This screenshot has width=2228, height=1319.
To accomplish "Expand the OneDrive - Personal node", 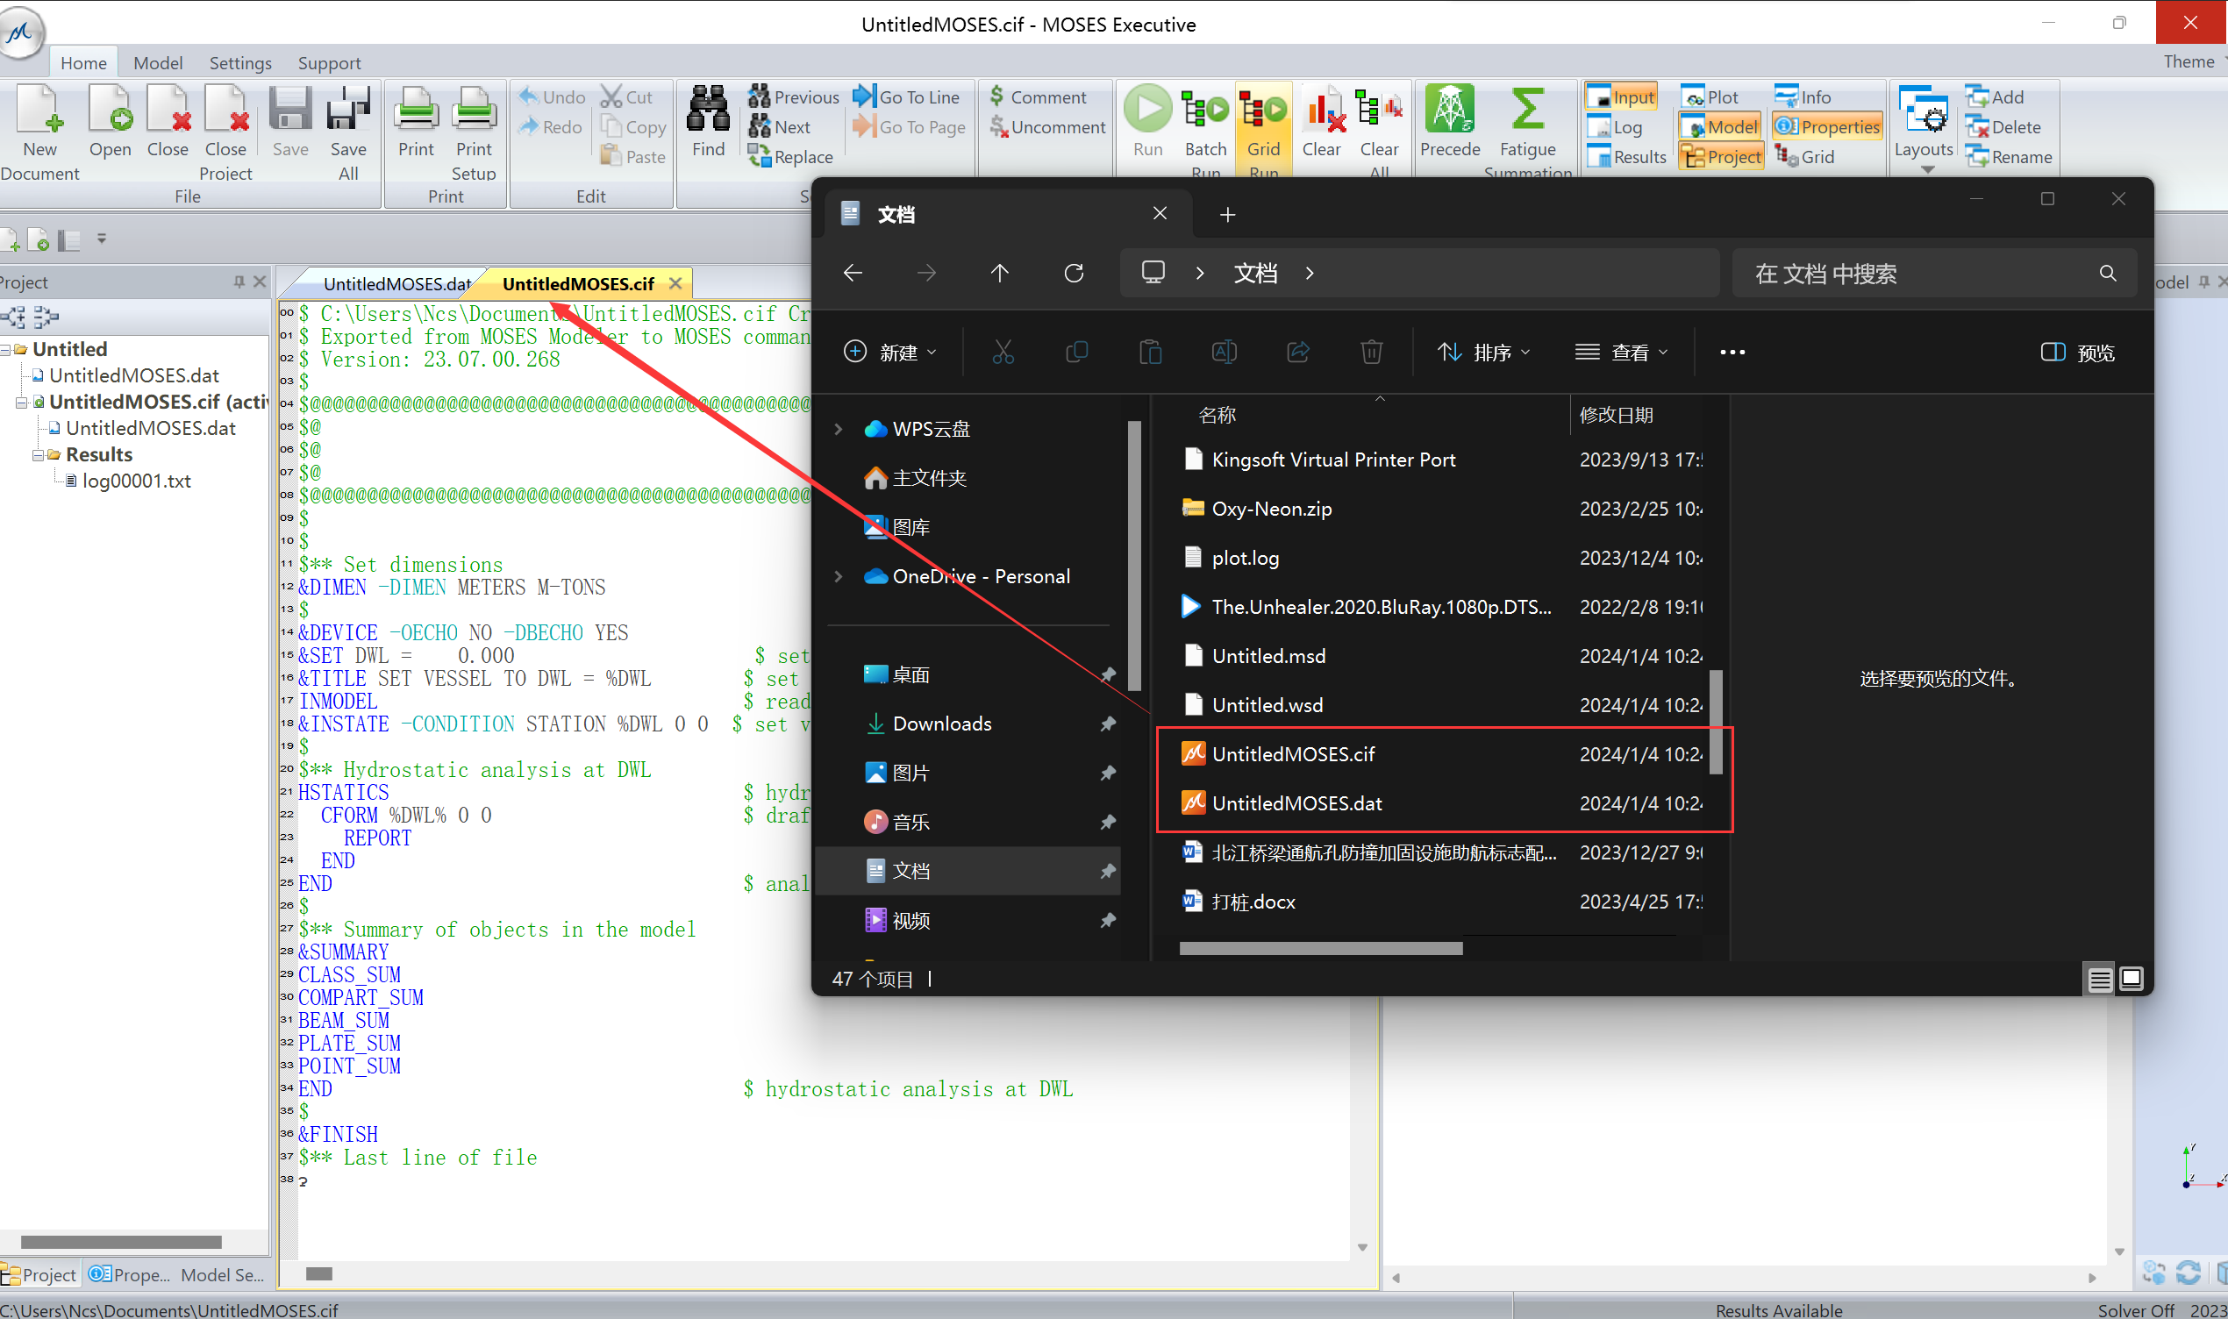I will [838, 577].
